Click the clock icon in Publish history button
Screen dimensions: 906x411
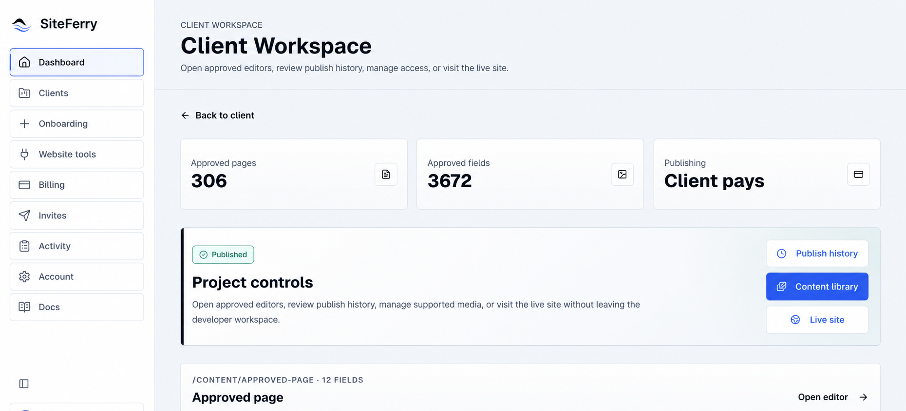tap(781, 253)
